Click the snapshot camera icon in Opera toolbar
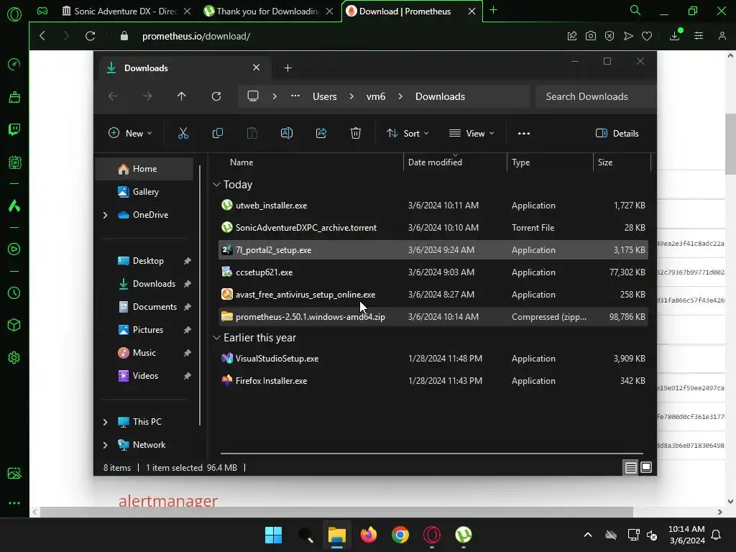Image resolution: width=736 pixels, height=552 pixels. coord(591,36)
